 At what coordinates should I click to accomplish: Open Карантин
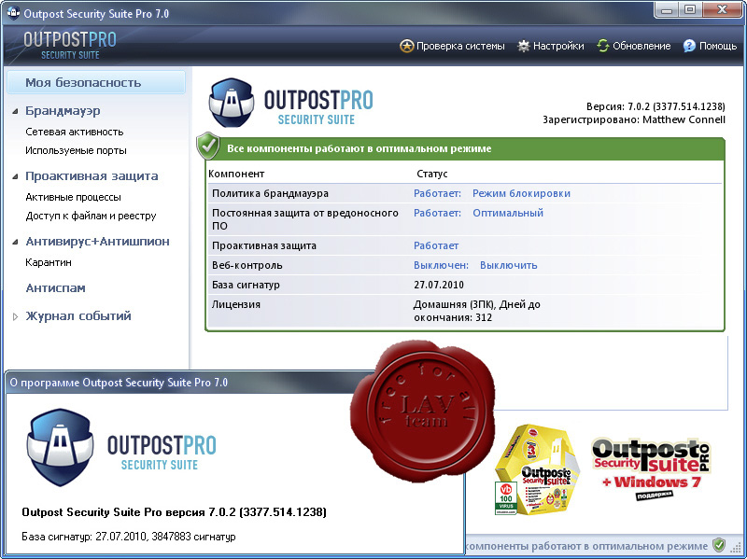(49, 262)
